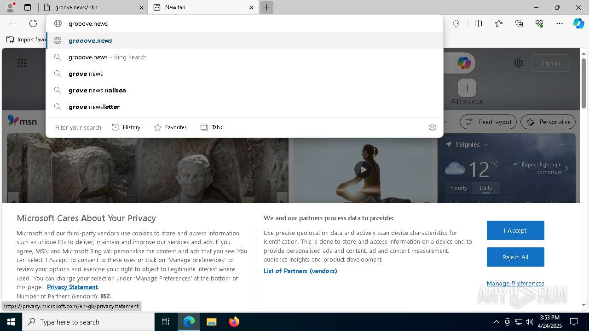The width and height of the screenshot is (589, 331).
Task: Open Task View on the taskbar
Action: 166,322
